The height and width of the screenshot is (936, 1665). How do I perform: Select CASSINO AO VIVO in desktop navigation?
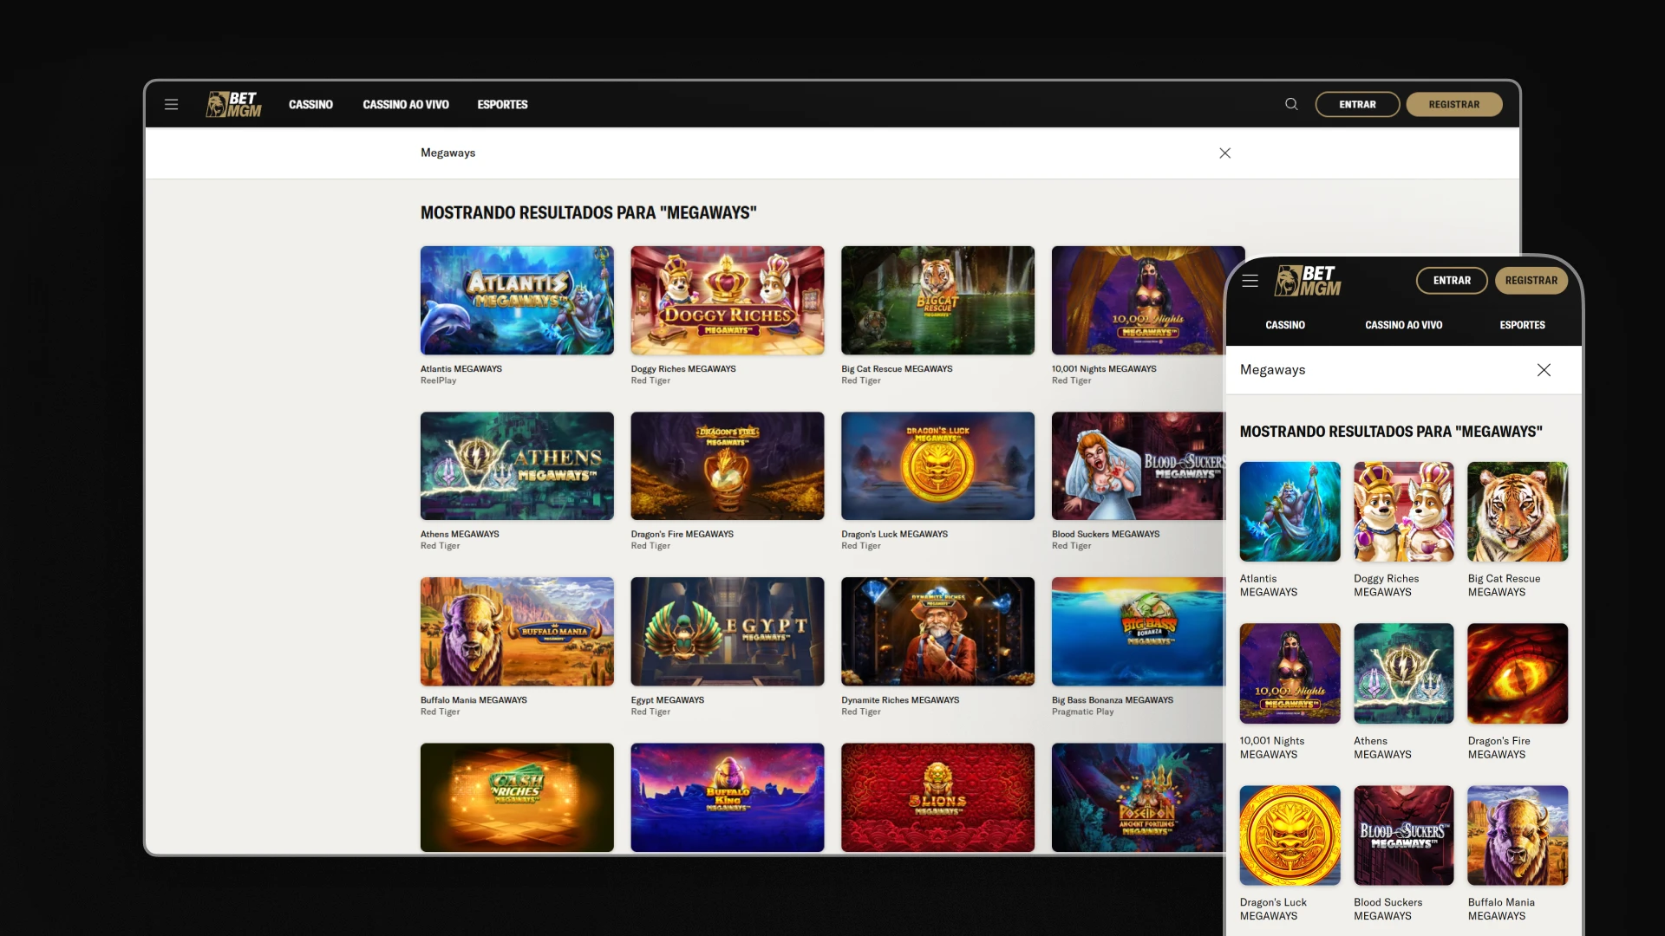(406, 104)
